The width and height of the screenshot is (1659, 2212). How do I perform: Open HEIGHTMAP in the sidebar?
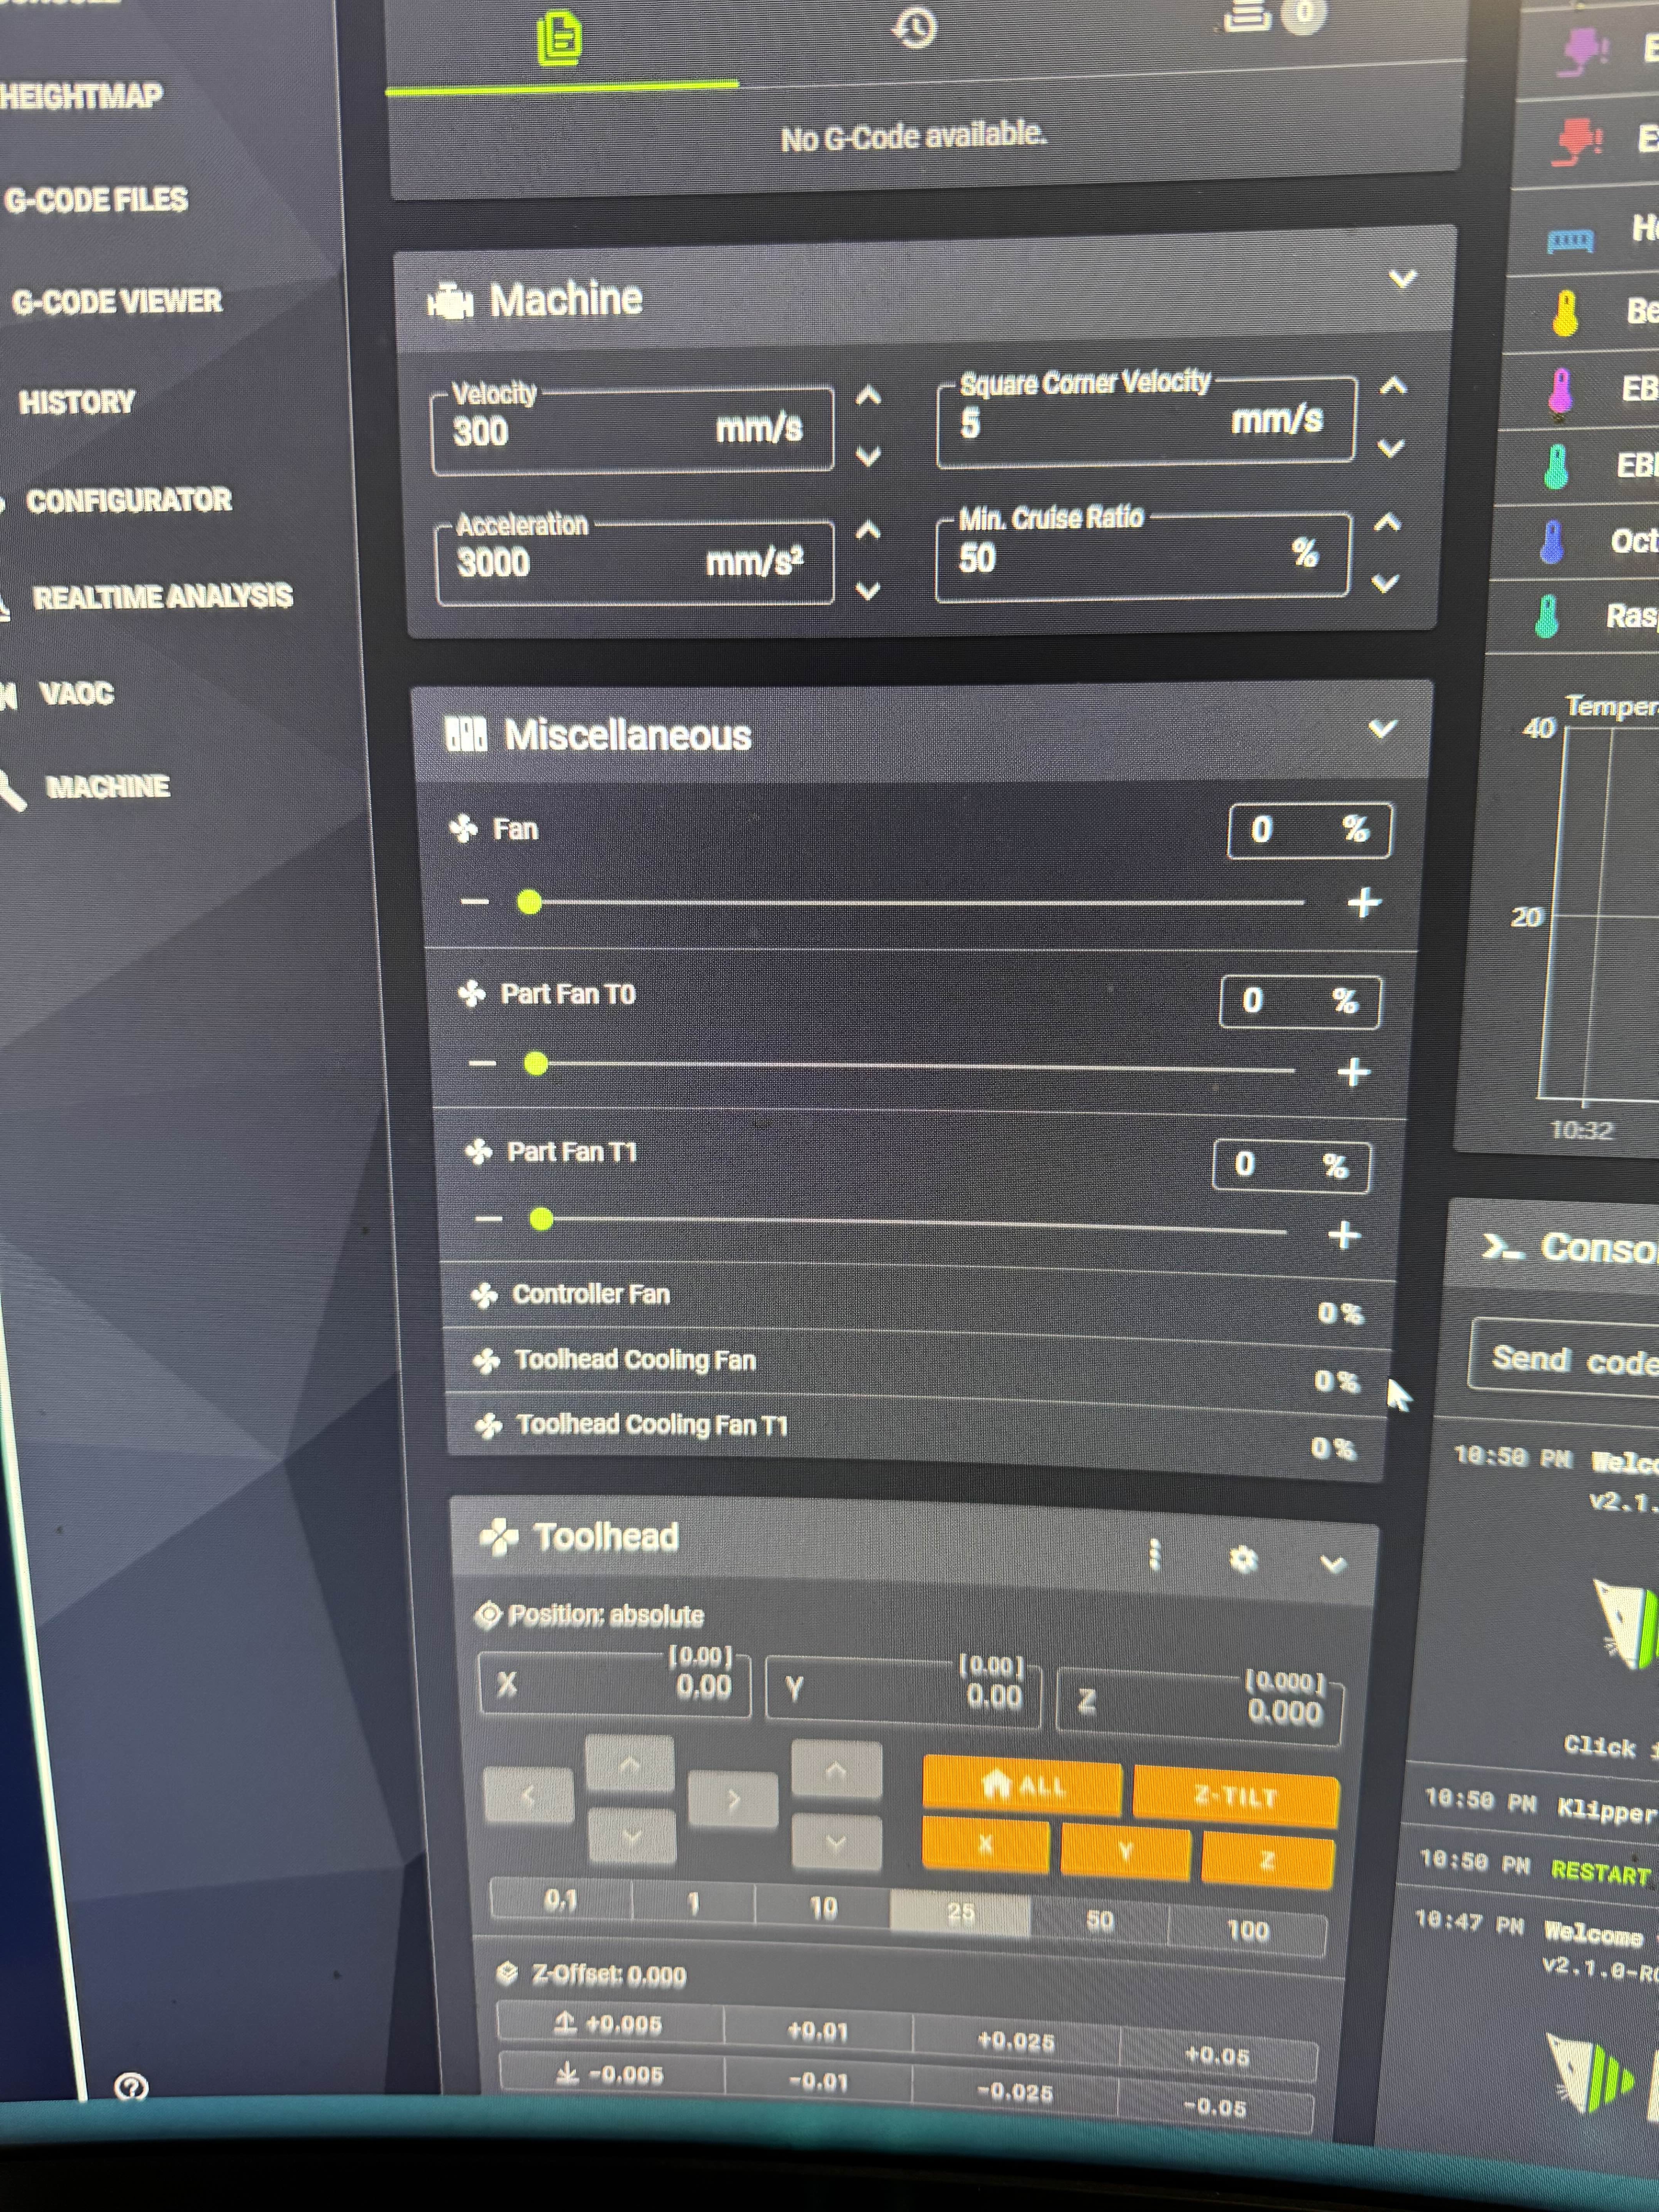point(80,97)
